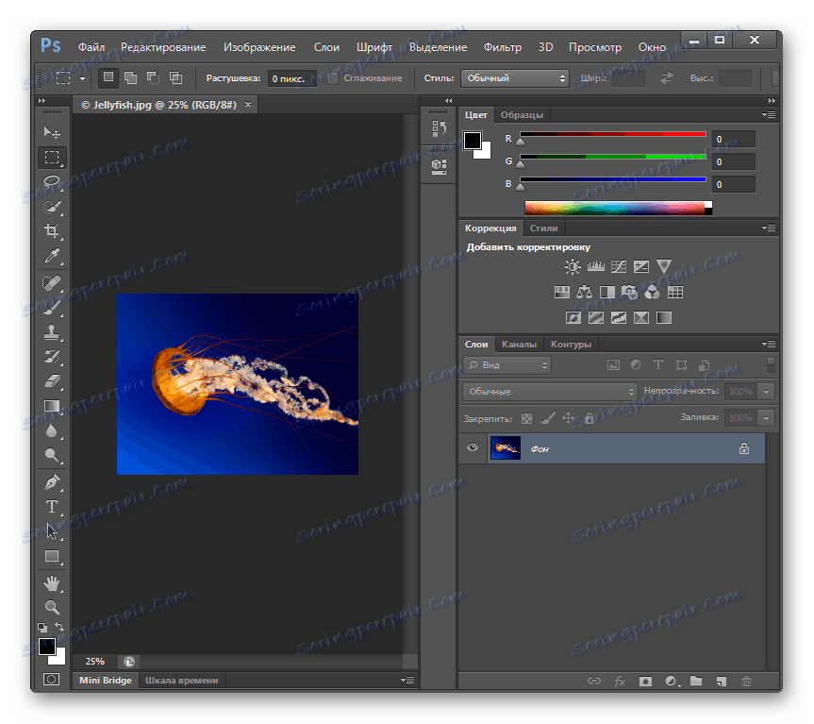The image size is (814, 724).
Task: Switch to the Стили tab
Action: coord(543,228)
